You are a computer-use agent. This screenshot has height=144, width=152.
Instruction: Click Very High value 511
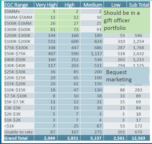click(52, 41)
